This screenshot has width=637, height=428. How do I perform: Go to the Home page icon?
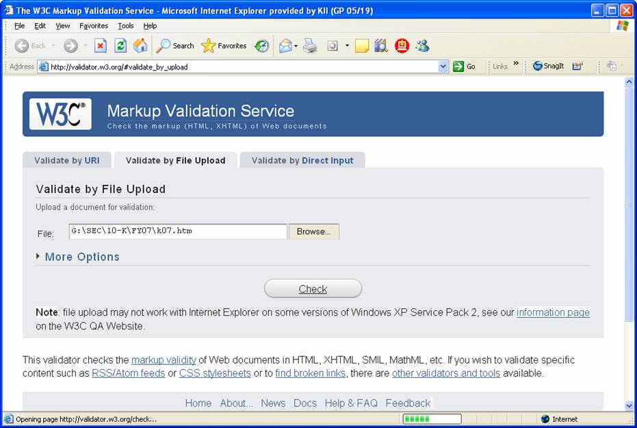140,46
